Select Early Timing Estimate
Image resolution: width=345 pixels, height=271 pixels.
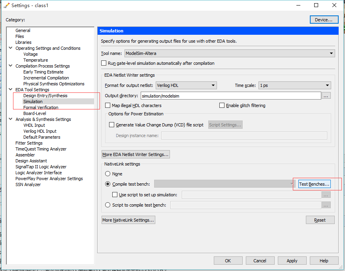click(43, 72)
